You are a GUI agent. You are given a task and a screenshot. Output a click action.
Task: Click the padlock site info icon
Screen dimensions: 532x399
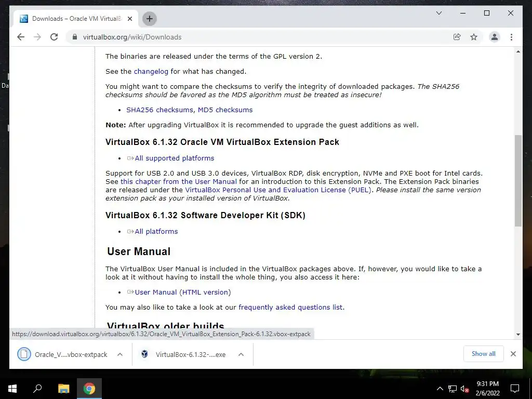click(75, 37)
